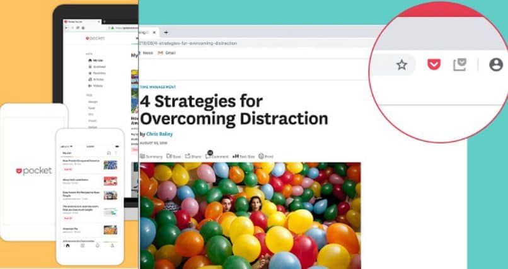508x269 pixels.
Task: Click the Share article tool
Action: tap(193, 156)
